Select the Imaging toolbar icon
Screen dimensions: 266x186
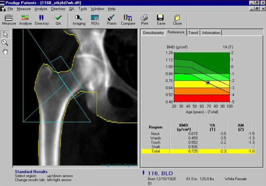click(x=79, y=20)
